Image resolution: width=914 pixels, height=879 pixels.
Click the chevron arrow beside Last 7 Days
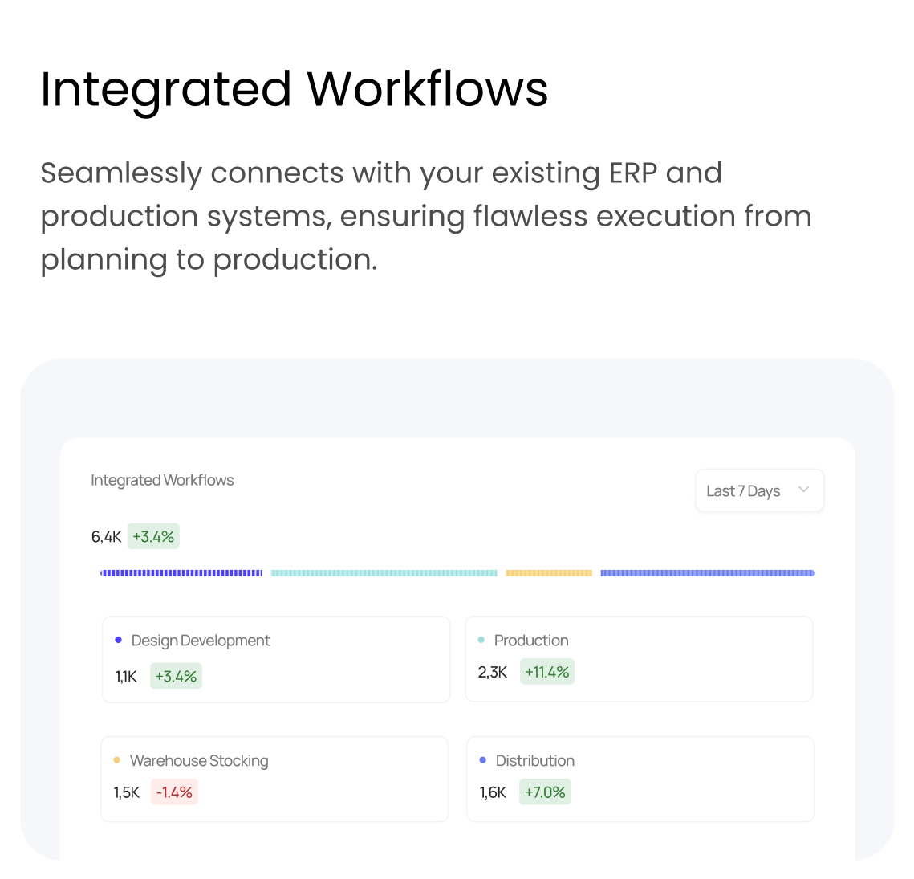point(803,490)
